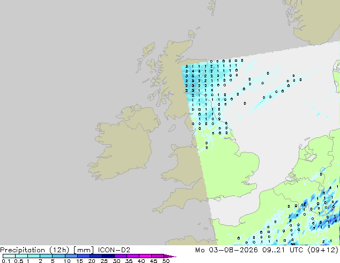
Task: Pick the 10–15 mm blue legend swatch
Action: tap(71, 256)
